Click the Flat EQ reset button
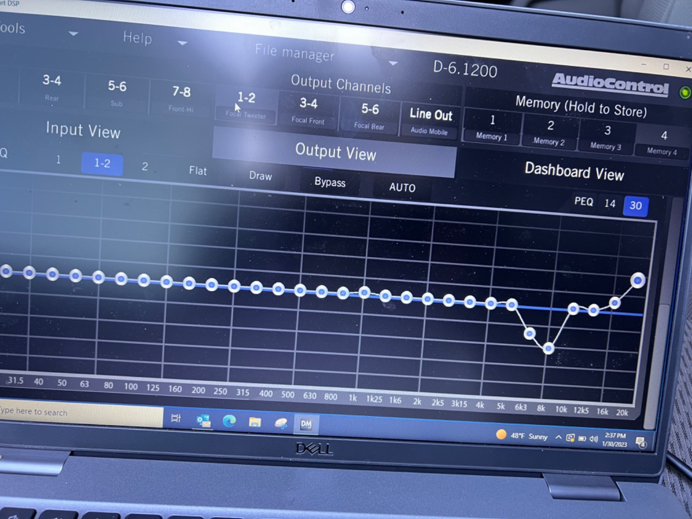The height and width of the screenshot is (519, 692). pos(198,171)
